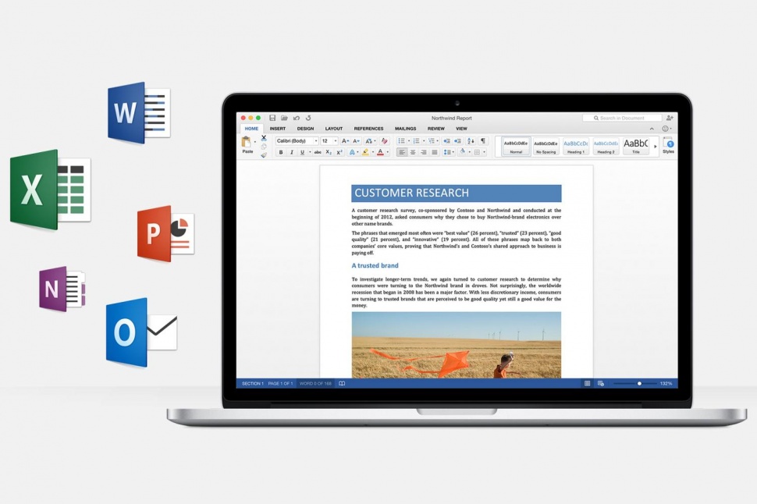Open the References tab

[x=369, y=129]
